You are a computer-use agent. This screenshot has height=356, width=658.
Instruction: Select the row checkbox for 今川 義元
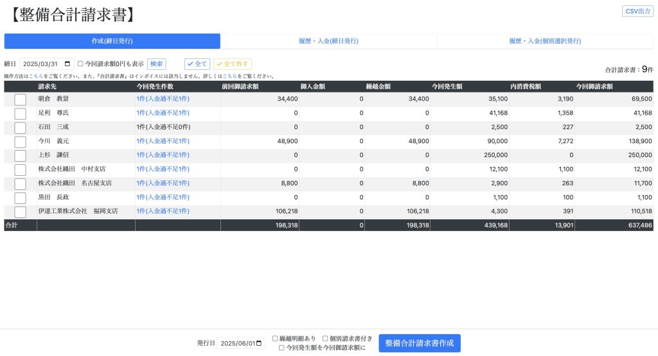pos(20,141)
